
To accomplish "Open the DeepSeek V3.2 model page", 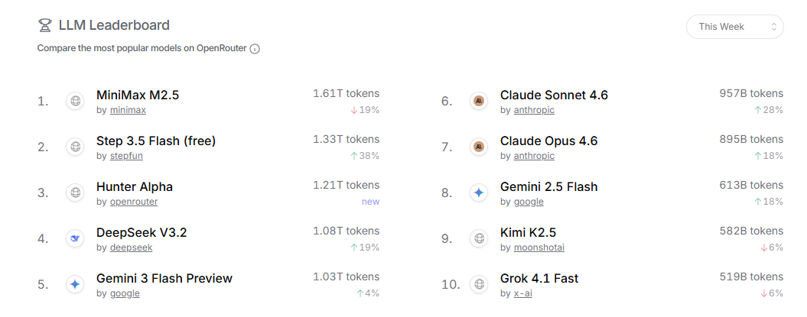I will point(142,233).
